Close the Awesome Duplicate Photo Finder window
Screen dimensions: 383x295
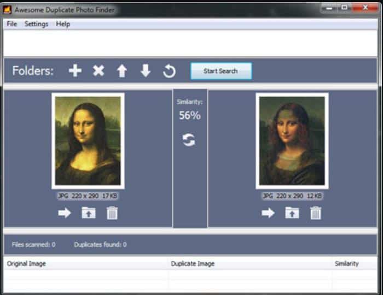click(365, 8)
